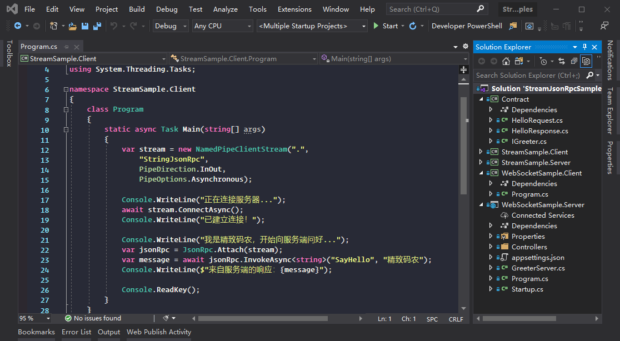Unpin the Solution Explorer panel
620x341 pixels.
click(586, 47)
